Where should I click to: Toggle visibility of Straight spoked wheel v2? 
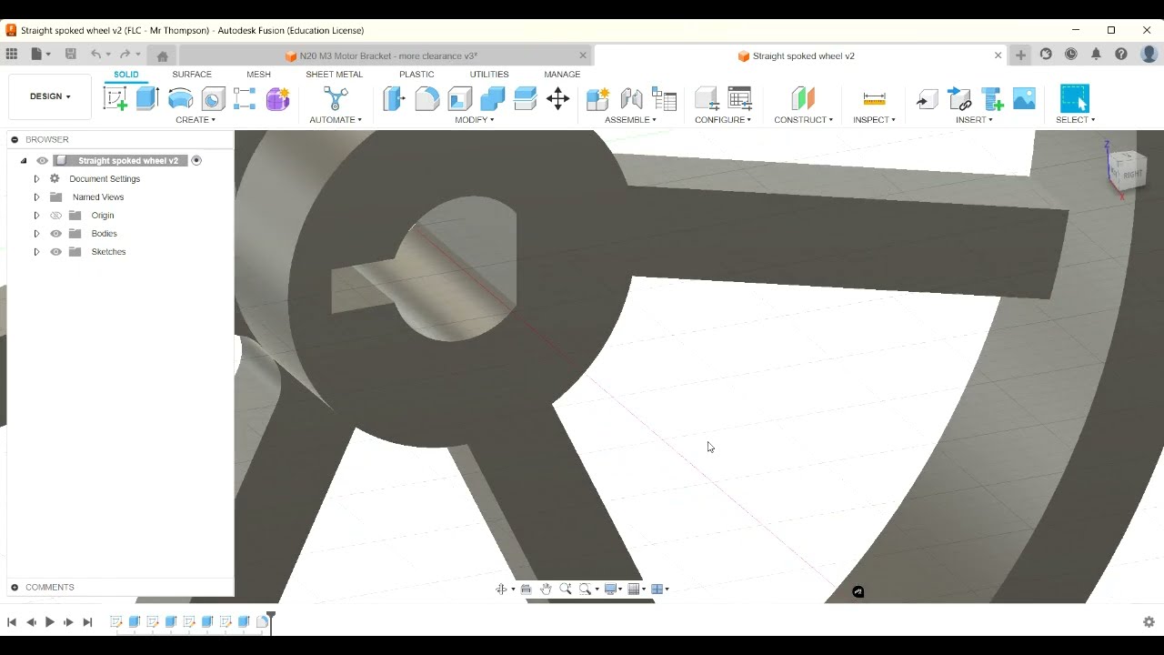tap(42, 160)
